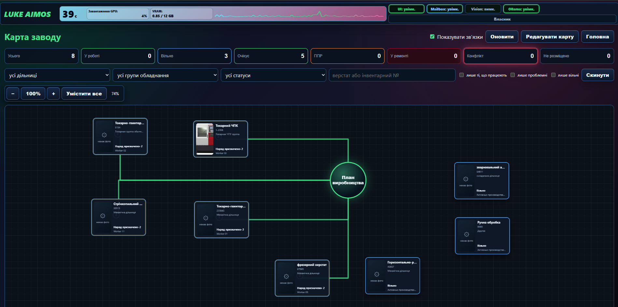The width and height of the screenshot is (618, 307).
Task: Click the 74% zoom value
Action: pyautogui.click(x=115, y=94)
